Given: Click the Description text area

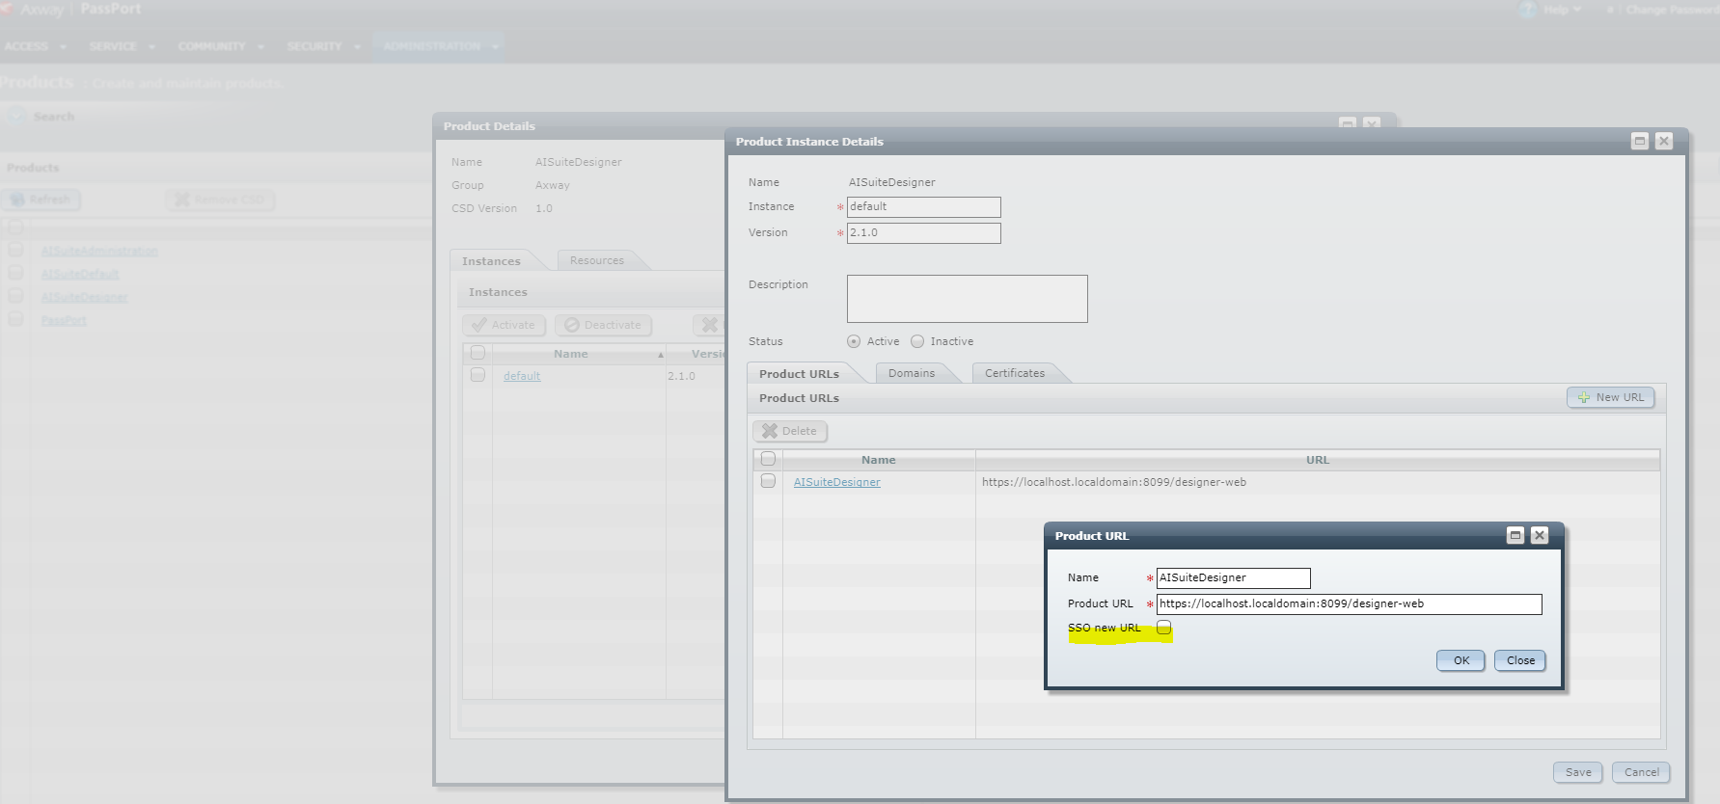Looking at the screenshot, I should point(967,299).
